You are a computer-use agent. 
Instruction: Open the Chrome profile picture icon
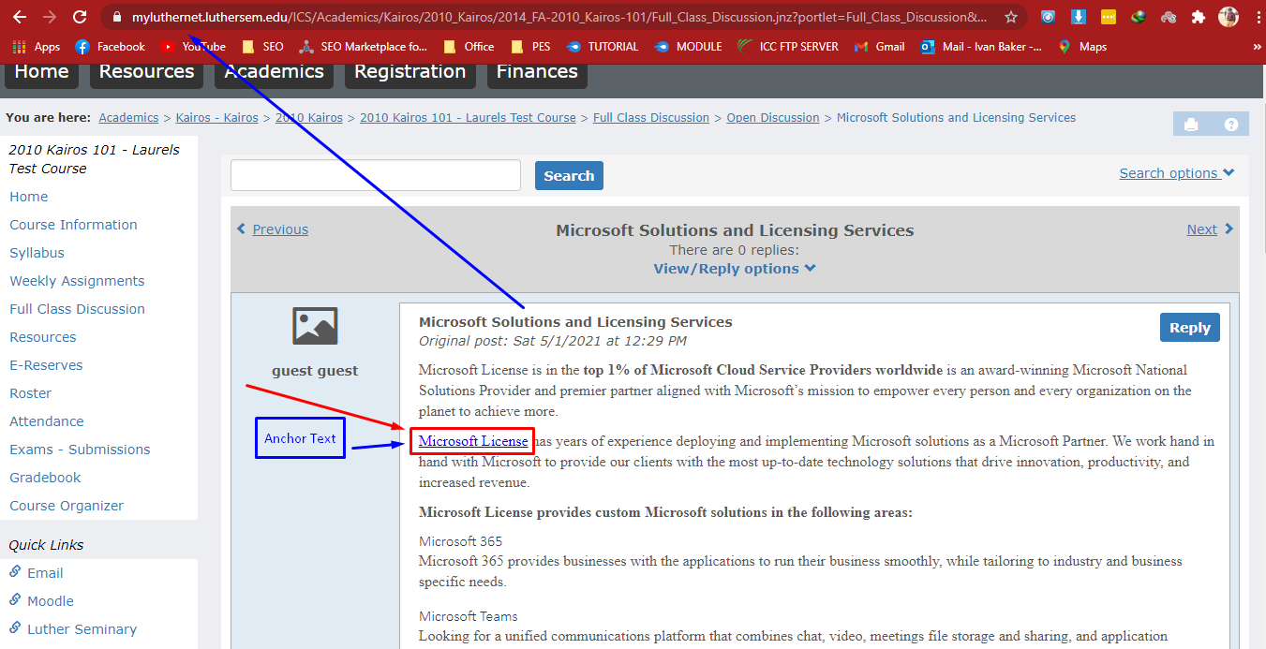tap(1228, 17)
